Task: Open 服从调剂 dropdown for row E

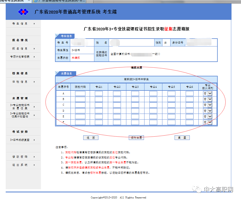Action: click(208, 117)
